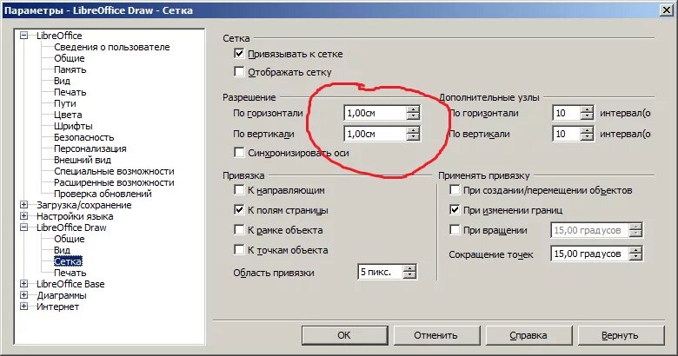Select the 'Пути' tree item
The image size is (678, 356).
click(x=65, y=103)
